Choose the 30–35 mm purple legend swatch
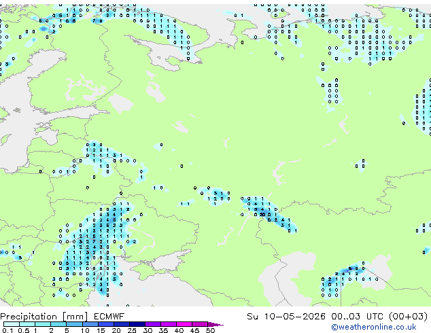Image resolution: width=431 pixels, height=333 pixels. point(153,324)
